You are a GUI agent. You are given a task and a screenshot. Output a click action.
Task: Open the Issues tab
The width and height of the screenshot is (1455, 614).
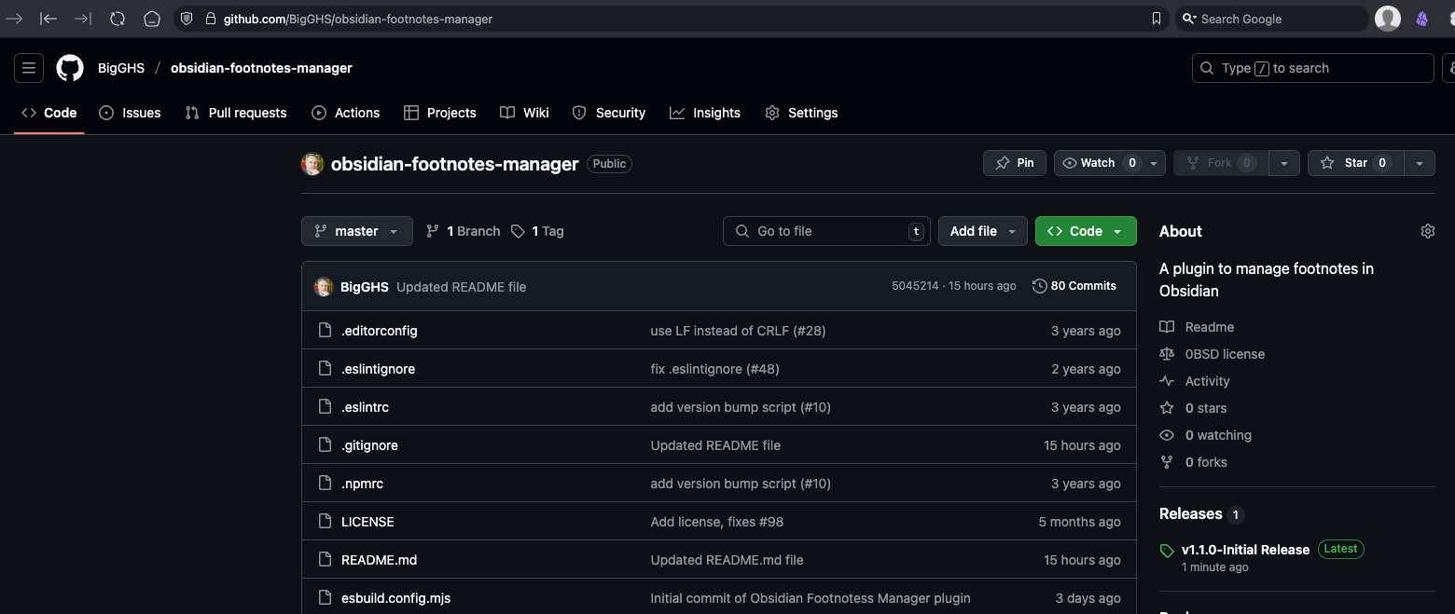click(x=130, y=113)
